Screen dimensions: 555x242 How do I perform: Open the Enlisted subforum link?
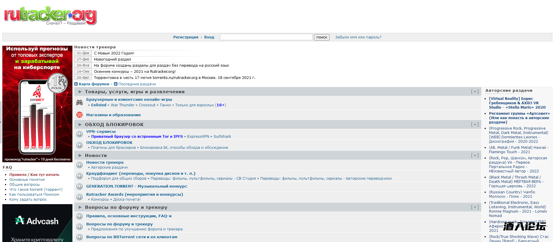click(x=99, y=105)
